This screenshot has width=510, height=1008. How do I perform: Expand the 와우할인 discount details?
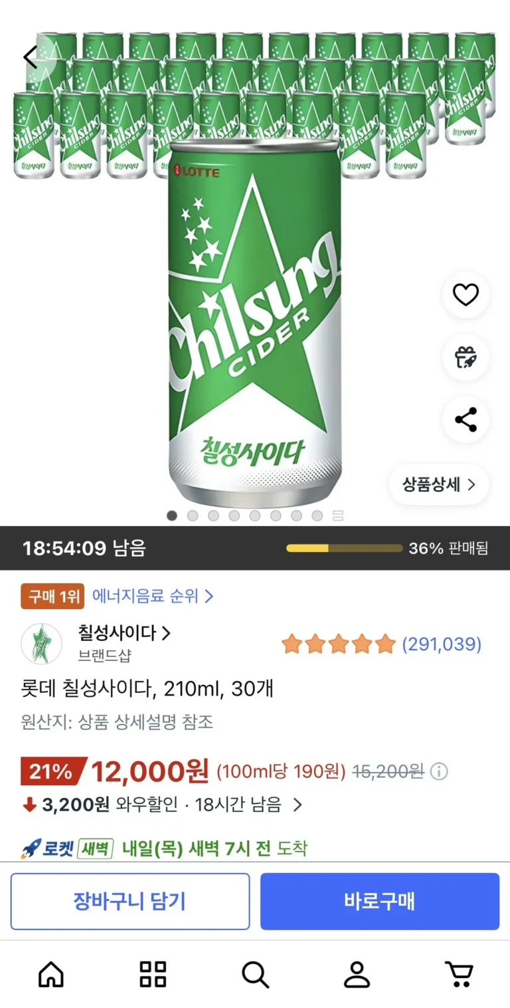(297, 805)
